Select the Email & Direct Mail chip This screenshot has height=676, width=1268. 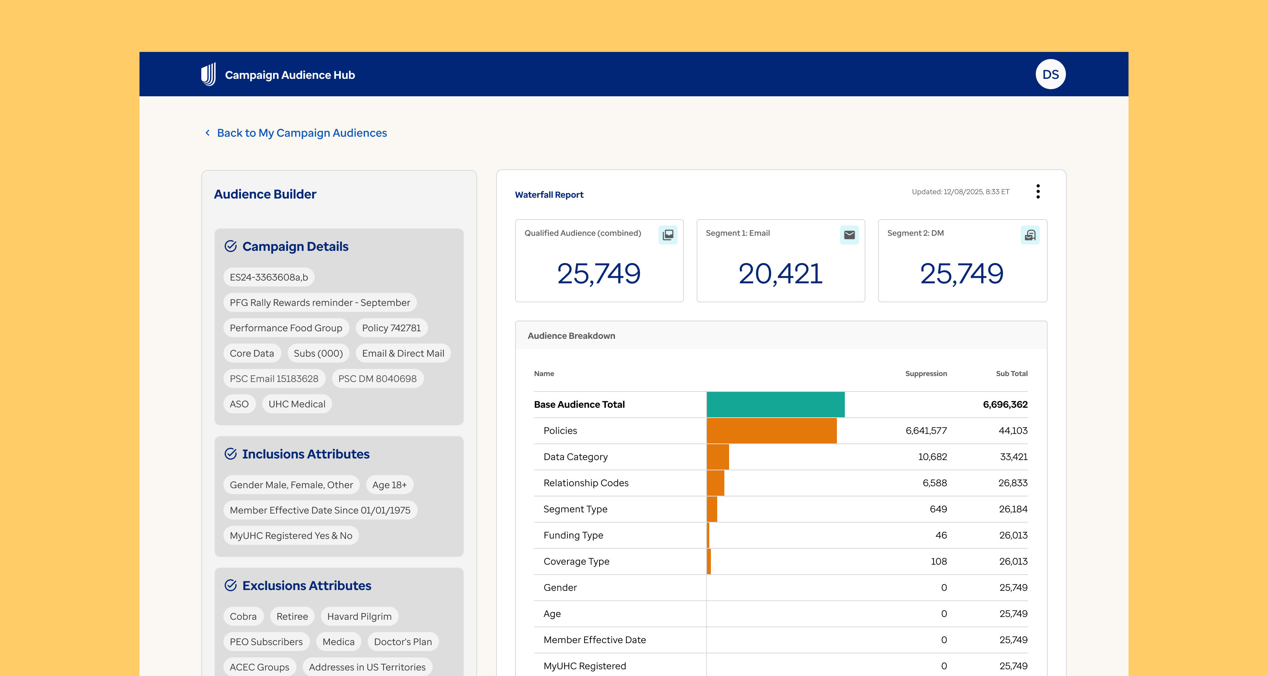[403, 353]
